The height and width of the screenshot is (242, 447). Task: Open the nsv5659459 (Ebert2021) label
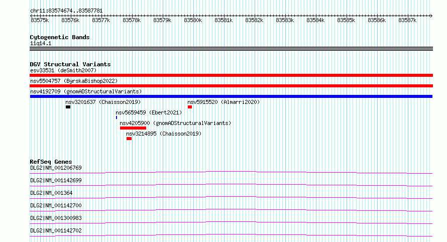pos(149,112)
